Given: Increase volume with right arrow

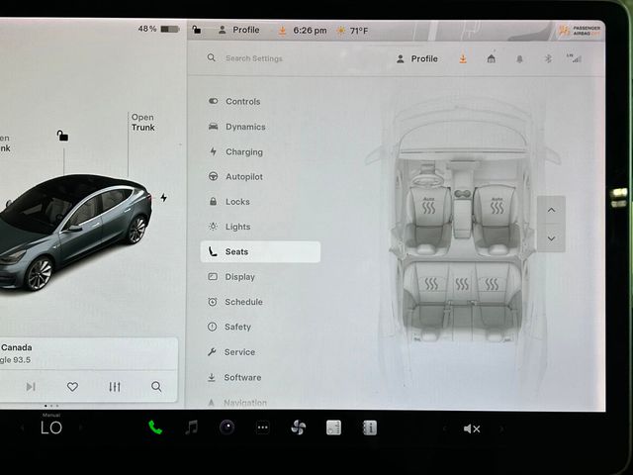Looking at the screenshot, I should [501, 428].
